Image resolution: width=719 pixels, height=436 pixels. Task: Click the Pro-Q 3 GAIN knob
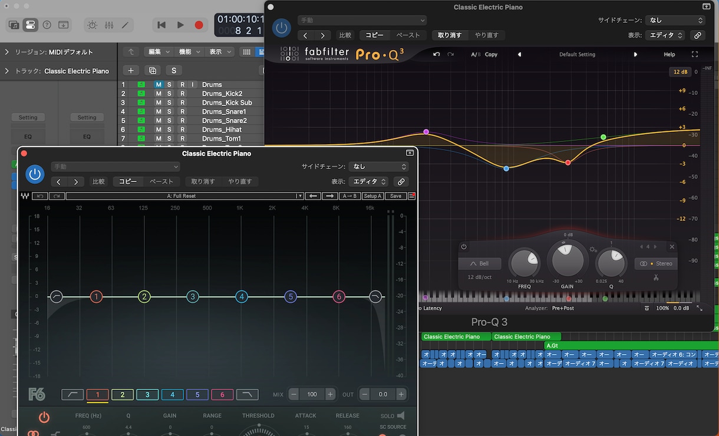566,259
